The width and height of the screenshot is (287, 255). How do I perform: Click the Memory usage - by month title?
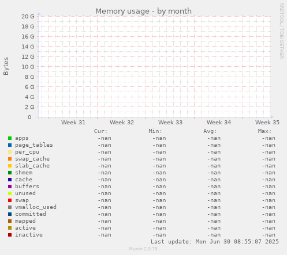144,11
